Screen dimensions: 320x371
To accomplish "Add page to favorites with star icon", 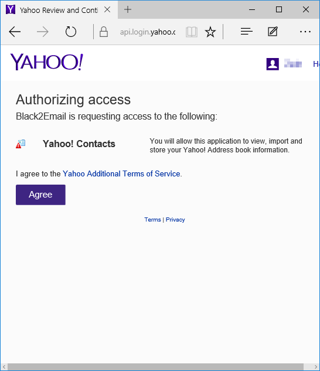I will pos(210,32).
